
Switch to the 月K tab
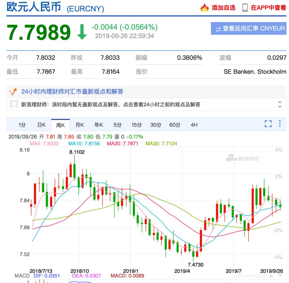(79, 125)
